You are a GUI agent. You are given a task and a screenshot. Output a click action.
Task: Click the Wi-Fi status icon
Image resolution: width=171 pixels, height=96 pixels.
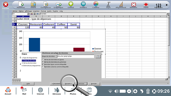tap(110, 91)
